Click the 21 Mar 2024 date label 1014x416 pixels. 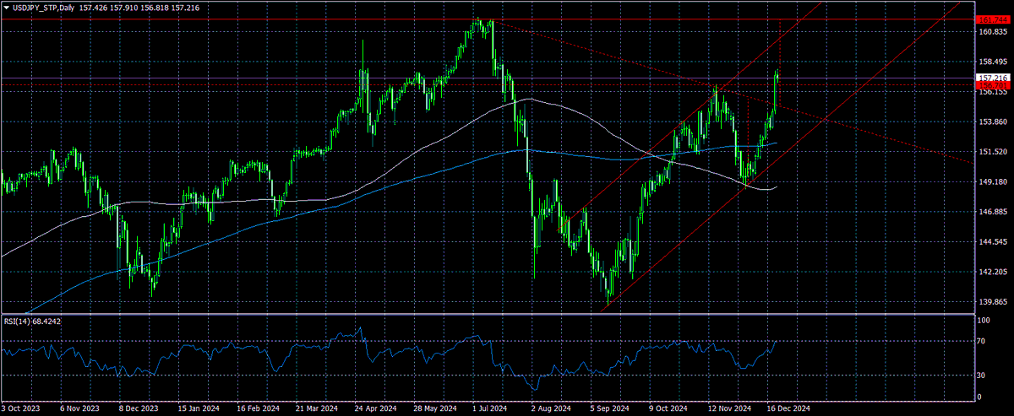tap(318, 408)
